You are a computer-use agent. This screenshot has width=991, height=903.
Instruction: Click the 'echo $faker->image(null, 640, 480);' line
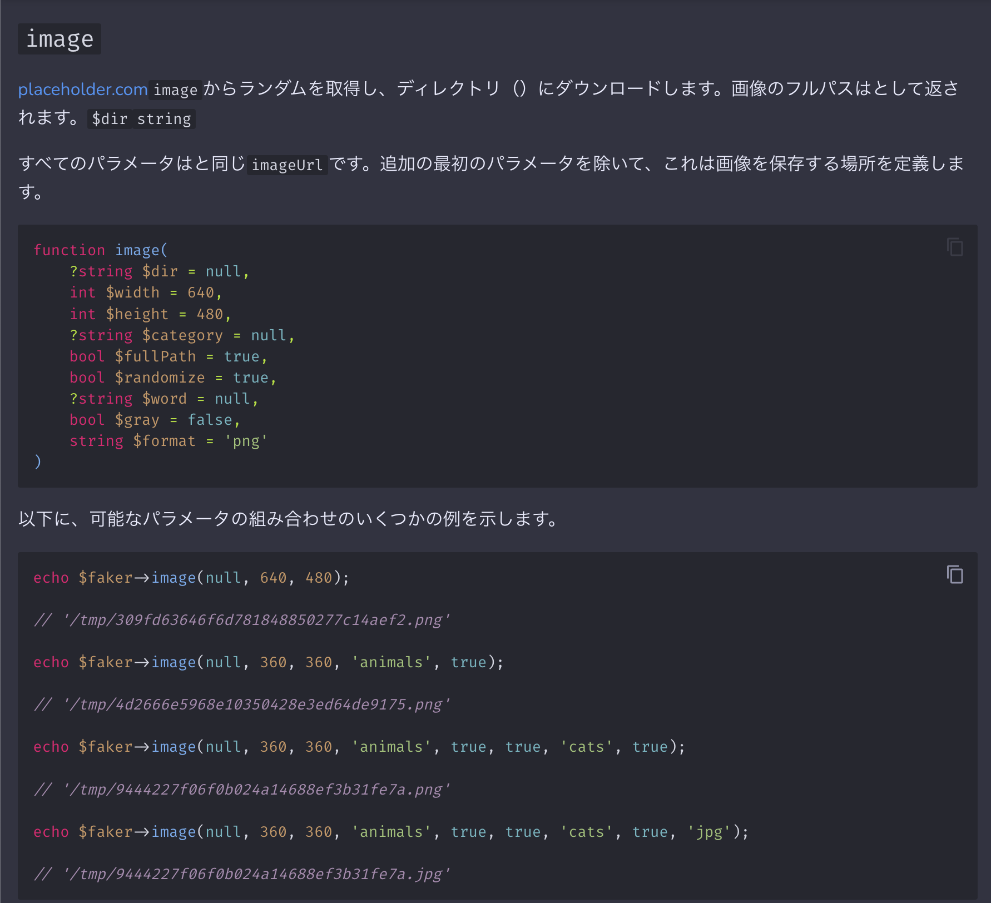click(x=192, y=578)
